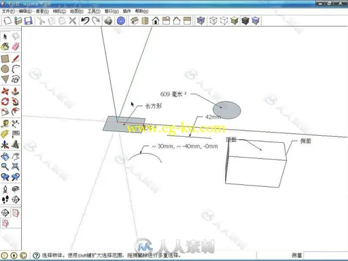The image size is (348, 261).
Task: Switch to the Top view icon
Action: (x=145, y=21)
